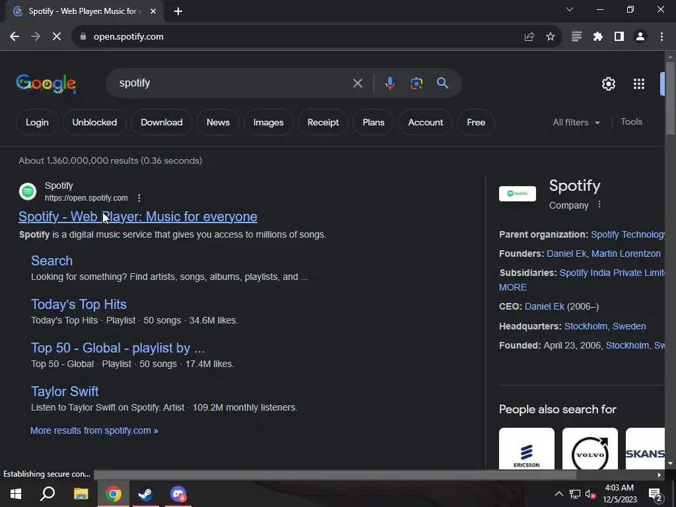676x507 pixels.
Task: Click the magnifier search button
Action: 442,83
